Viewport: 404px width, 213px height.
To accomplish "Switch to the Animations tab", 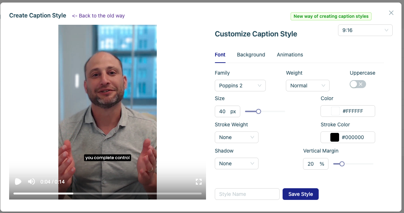I will click(x=290, y=55).
